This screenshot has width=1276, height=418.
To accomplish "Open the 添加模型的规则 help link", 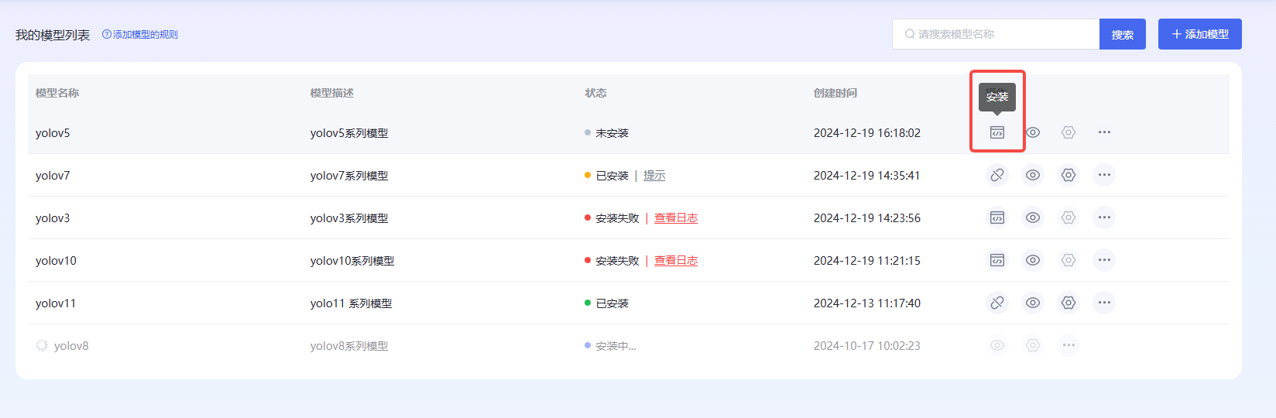I will click(140, 35).
